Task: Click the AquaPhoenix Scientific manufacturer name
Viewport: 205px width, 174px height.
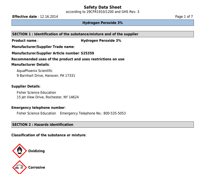Action: click(x=35, y=71)
